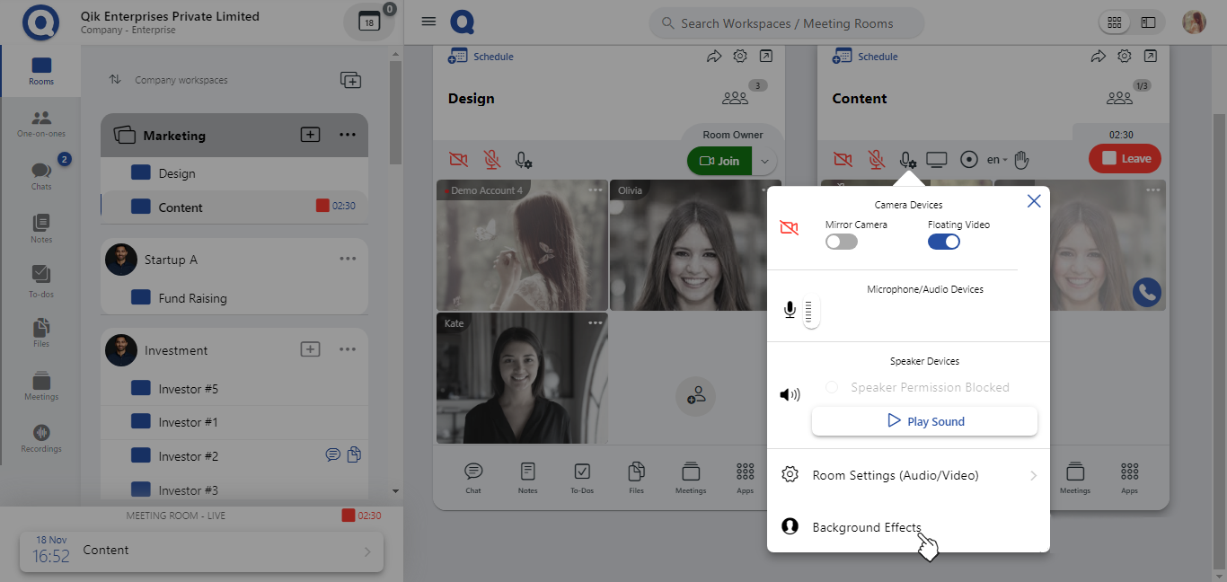Select the Fund Raising room

(192, 298)
